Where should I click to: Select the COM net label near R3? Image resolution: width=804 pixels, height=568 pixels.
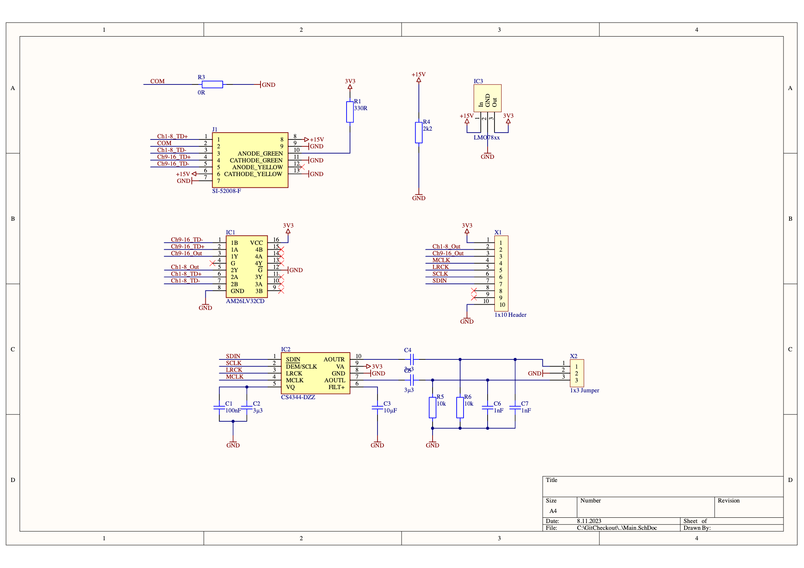click(158, 81)
